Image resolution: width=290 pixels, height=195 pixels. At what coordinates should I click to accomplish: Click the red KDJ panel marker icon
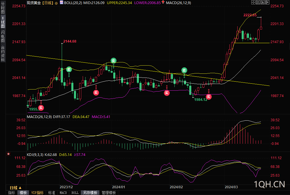pos(8,154)
